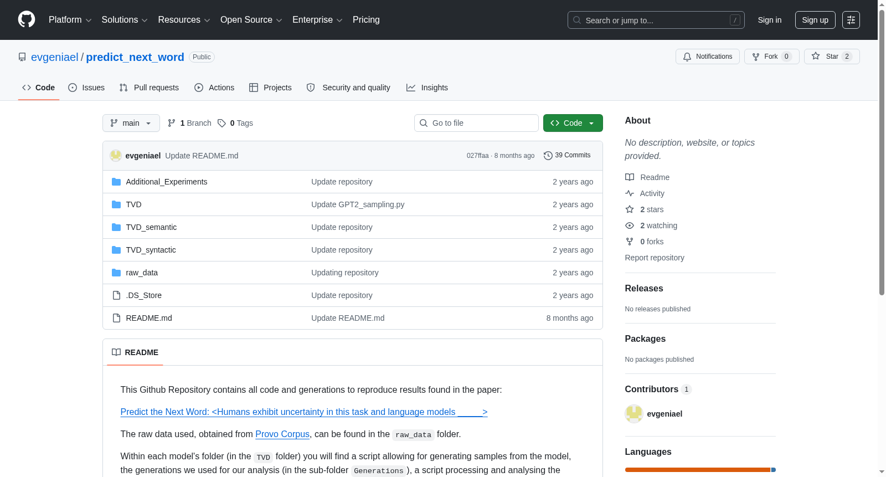
Task: Click the orange Languages bar segment
Action: [x=698, y=470]
